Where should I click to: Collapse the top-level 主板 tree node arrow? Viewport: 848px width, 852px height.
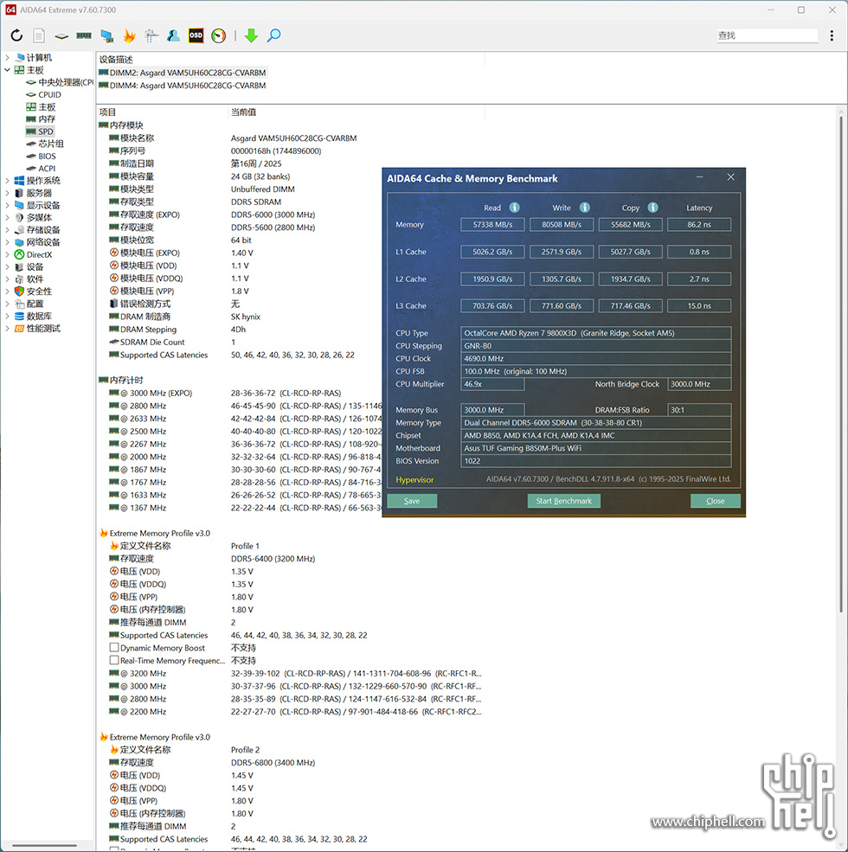[x=7, y=69]
